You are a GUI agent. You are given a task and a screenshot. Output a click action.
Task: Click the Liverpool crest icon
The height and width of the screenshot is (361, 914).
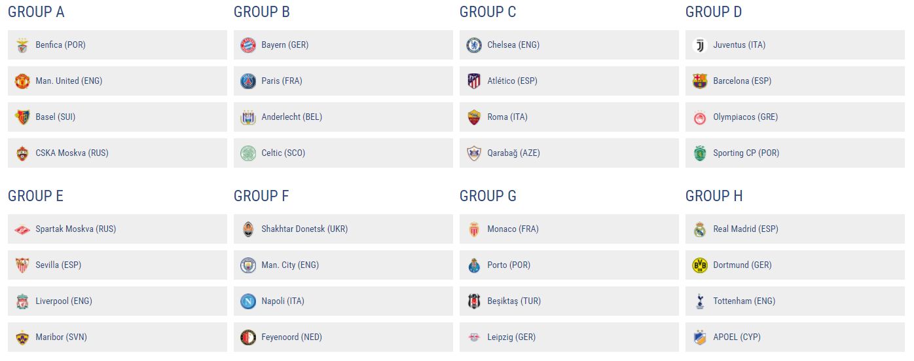[22, 301]
